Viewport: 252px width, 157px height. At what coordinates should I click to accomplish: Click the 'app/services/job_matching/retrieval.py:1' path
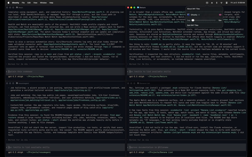tap(33, 100)
